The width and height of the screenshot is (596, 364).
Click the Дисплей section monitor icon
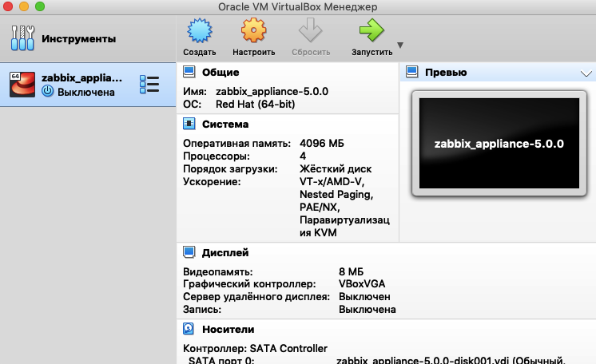(x=189, y=252)
